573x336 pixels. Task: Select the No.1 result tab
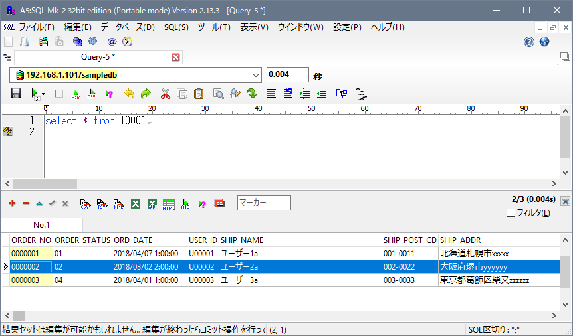(42, 225)
